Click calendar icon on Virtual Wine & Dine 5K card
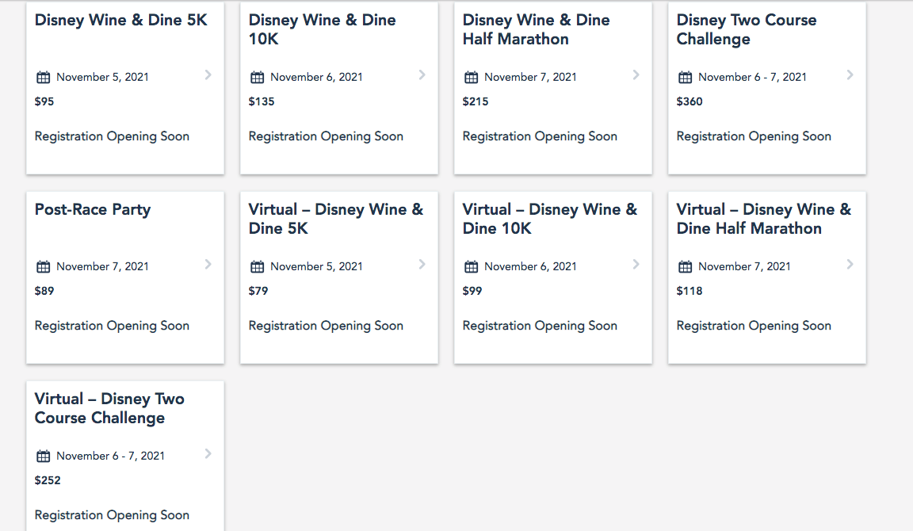This screenshot has height=531, width=913. coord(258,267)
